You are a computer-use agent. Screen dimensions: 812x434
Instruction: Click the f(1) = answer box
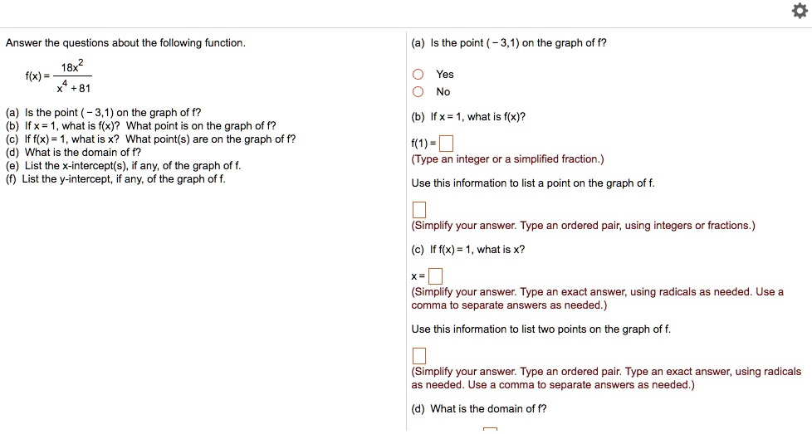click(446, 144)
